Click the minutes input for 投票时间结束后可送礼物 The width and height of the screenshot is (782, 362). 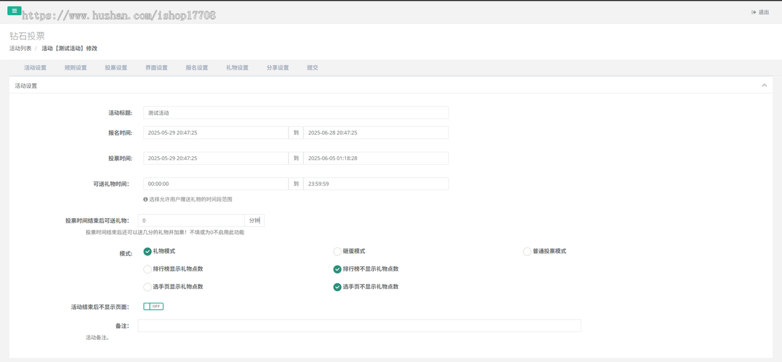coord(192,221)
